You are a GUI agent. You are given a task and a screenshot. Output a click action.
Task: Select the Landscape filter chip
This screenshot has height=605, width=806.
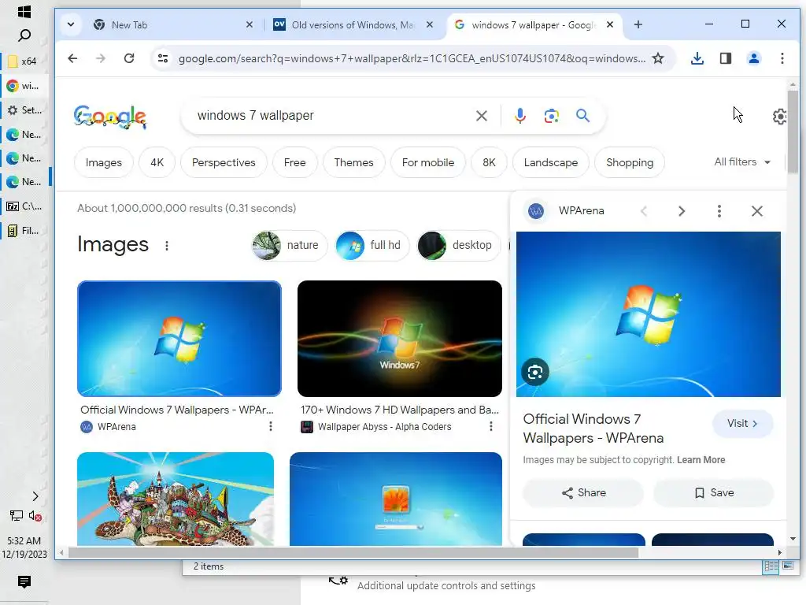[550, 162]
